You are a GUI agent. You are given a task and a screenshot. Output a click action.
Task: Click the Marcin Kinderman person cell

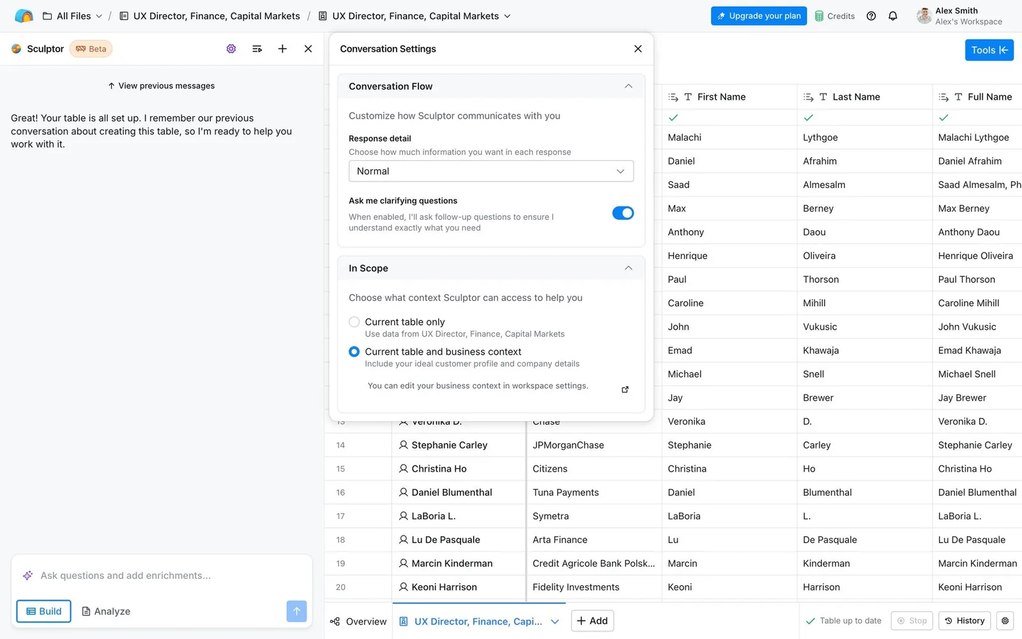point(458,563)
